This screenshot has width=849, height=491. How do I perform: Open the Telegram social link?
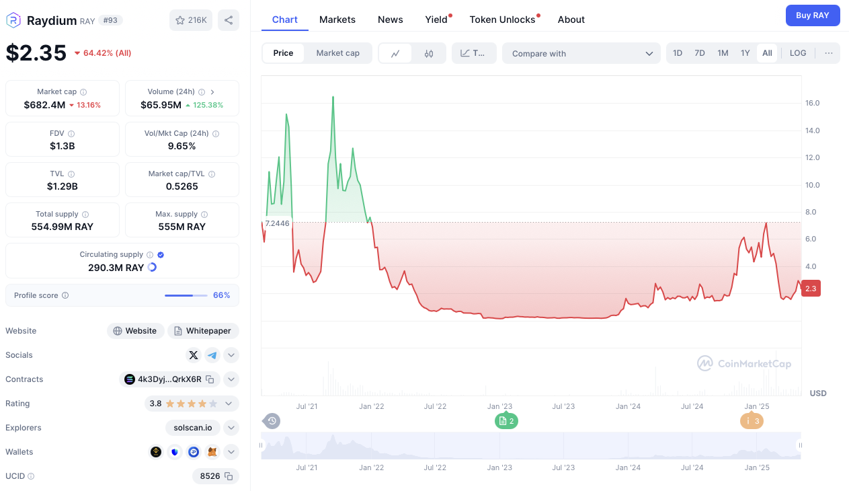pos(212,355)
